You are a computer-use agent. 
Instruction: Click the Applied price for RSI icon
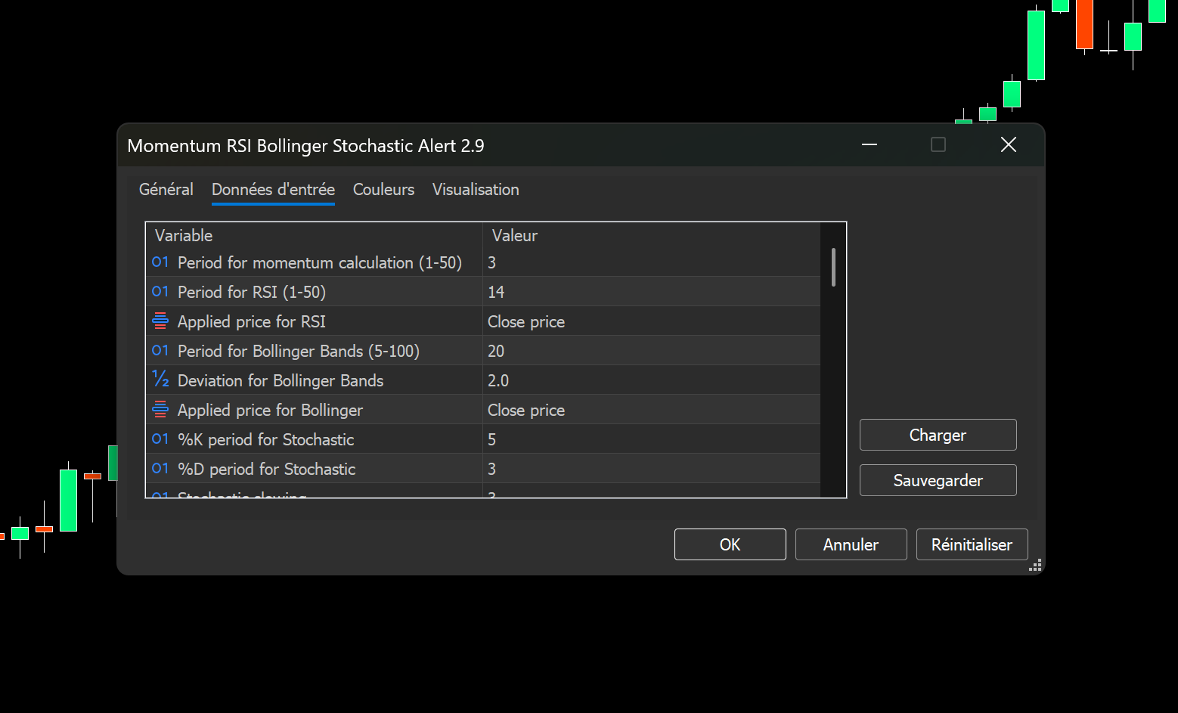click(160, 321)
